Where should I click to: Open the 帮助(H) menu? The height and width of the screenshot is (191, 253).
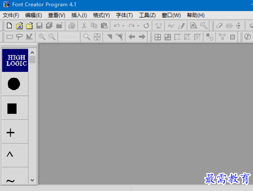pos(196,15)
